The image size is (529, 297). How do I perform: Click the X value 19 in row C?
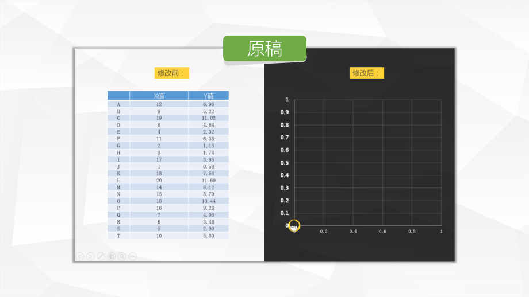(159, 118)
